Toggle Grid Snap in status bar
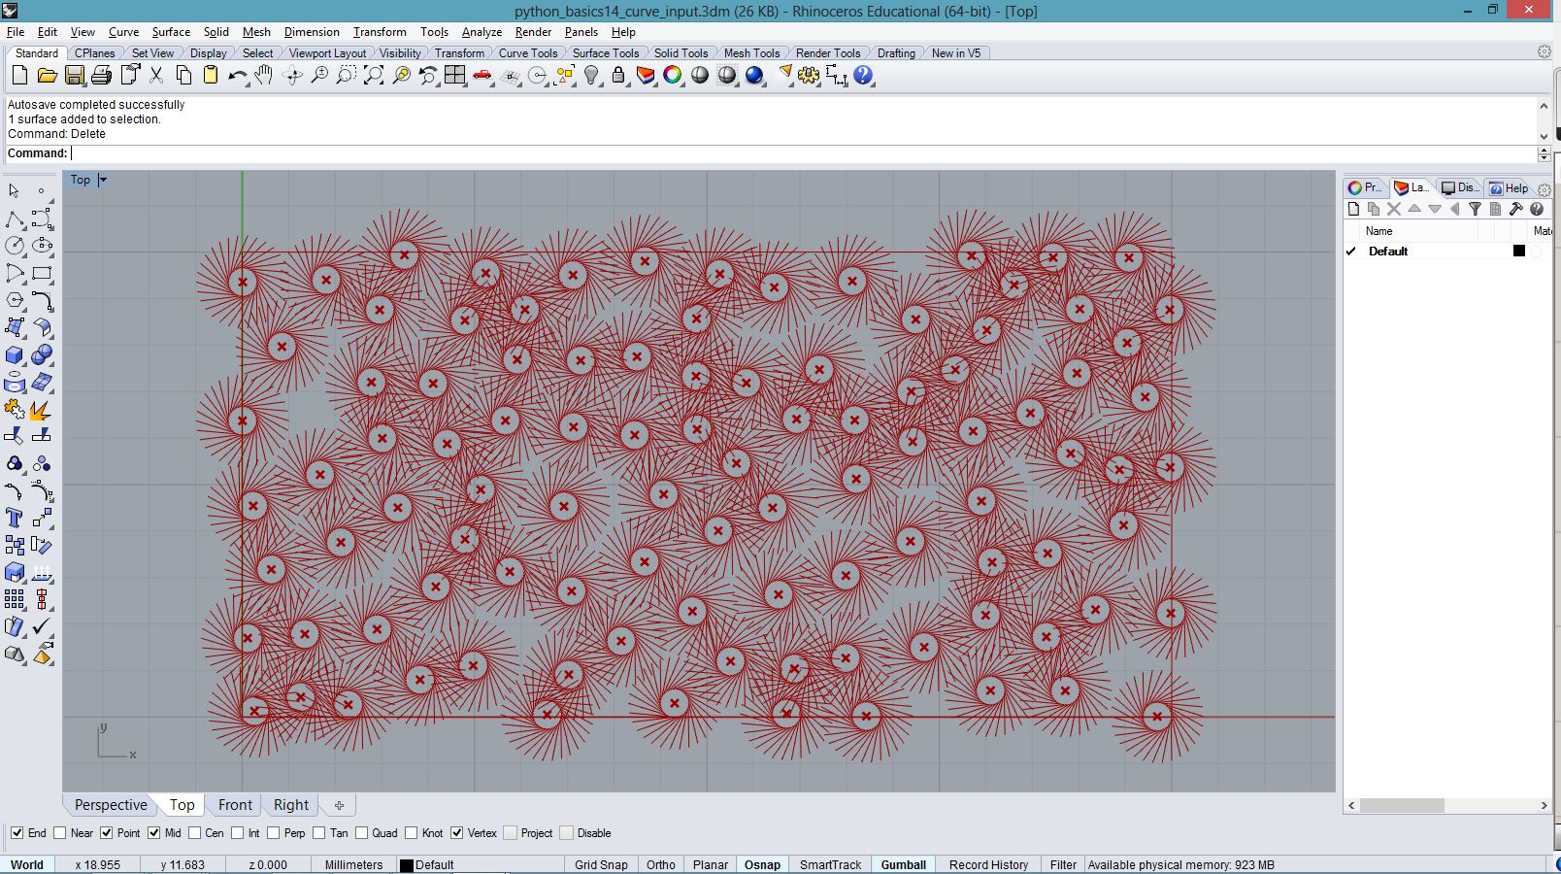Viewport: 1561px width, 874px height. pyautogui.click(x=600, y=864)
